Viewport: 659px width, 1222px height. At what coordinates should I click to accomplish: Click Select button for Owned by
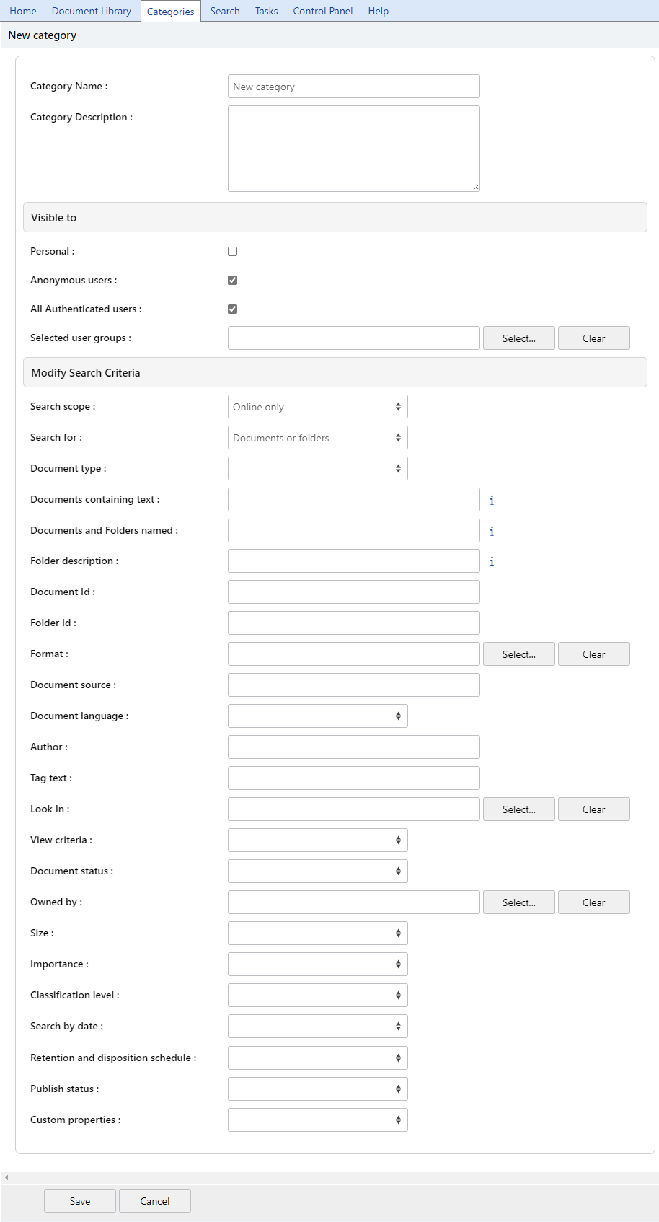(x=519, y=902)
